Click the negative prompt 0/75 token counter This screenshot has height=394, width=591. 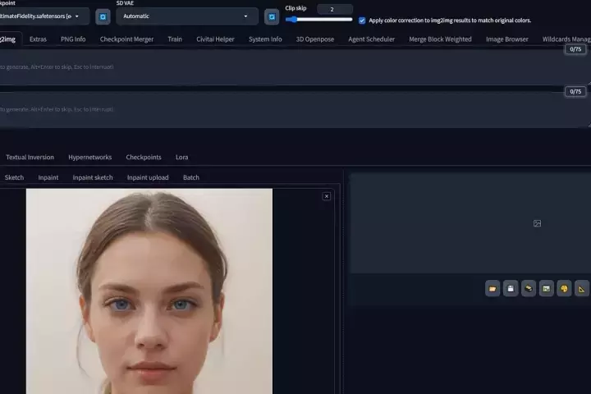575,92
